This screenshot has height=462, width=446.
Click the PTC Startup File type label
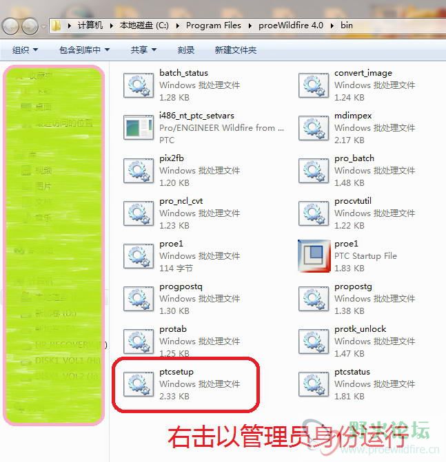click(x=365, y=255)
